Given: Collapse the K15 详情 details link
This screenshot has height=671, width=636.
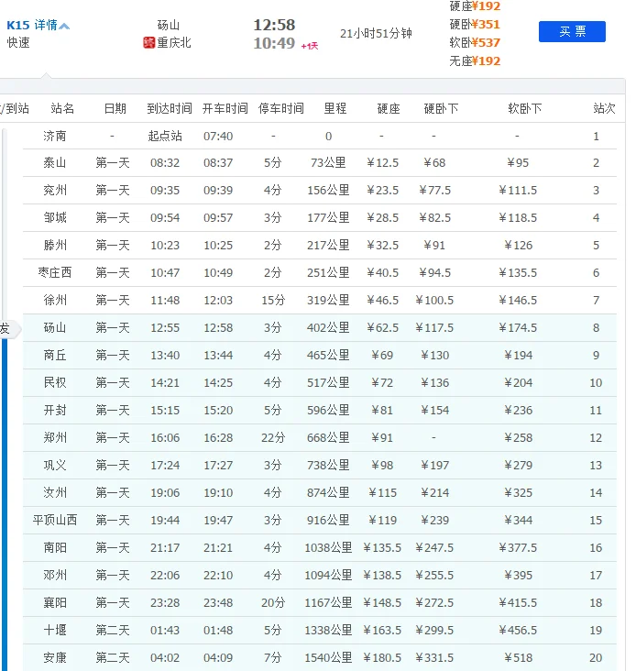Looking at the screenshot, I should coord(38,26).
